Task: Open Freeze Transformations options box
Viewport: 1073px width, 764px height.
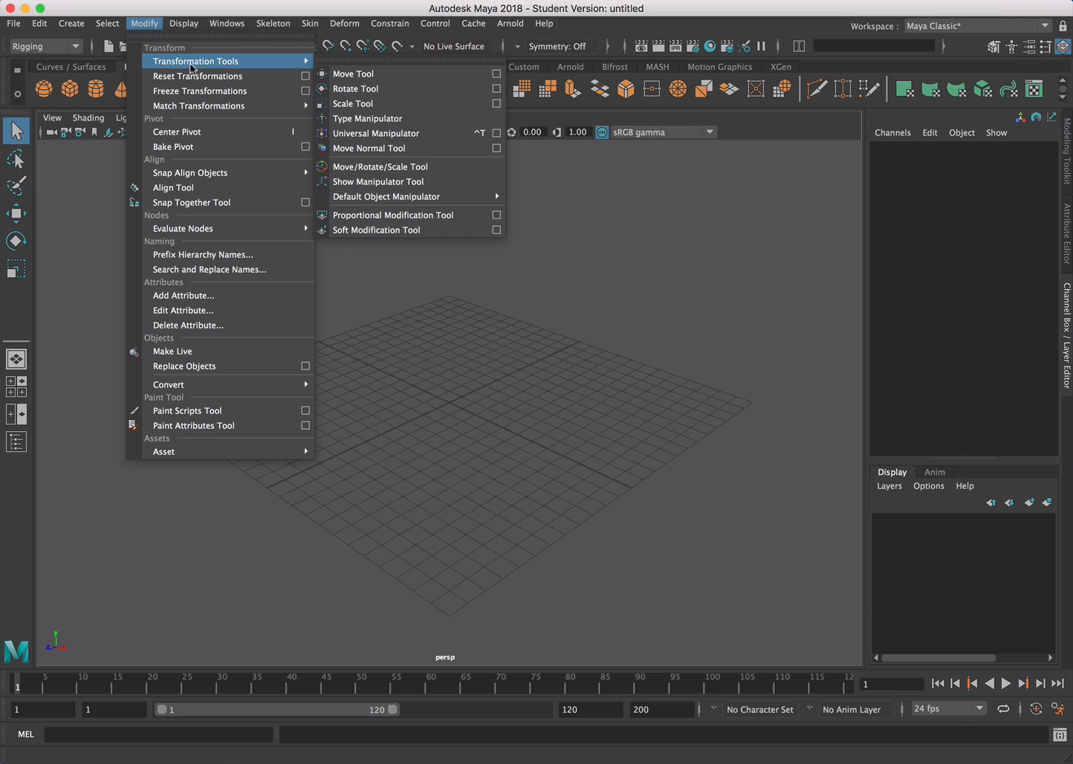Action: tap(305, 91)
